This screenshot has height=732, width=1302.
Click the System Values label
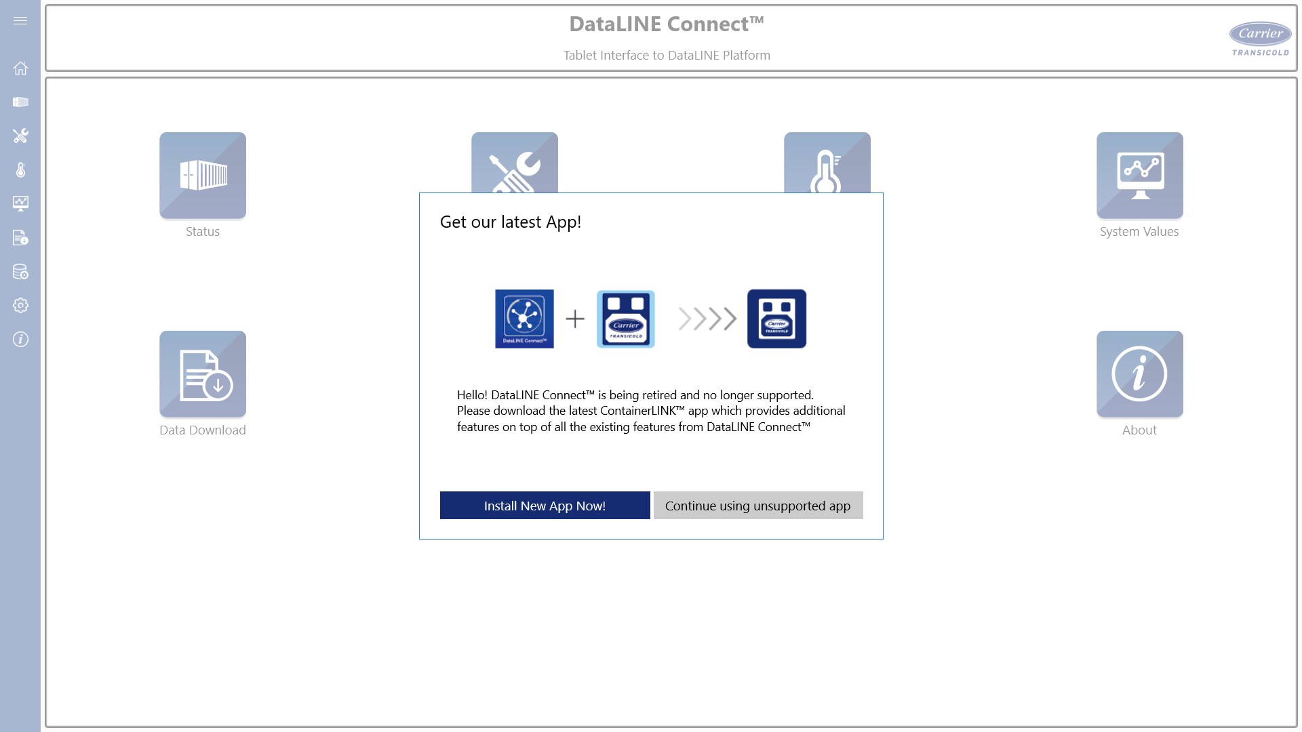point(1139,232)
